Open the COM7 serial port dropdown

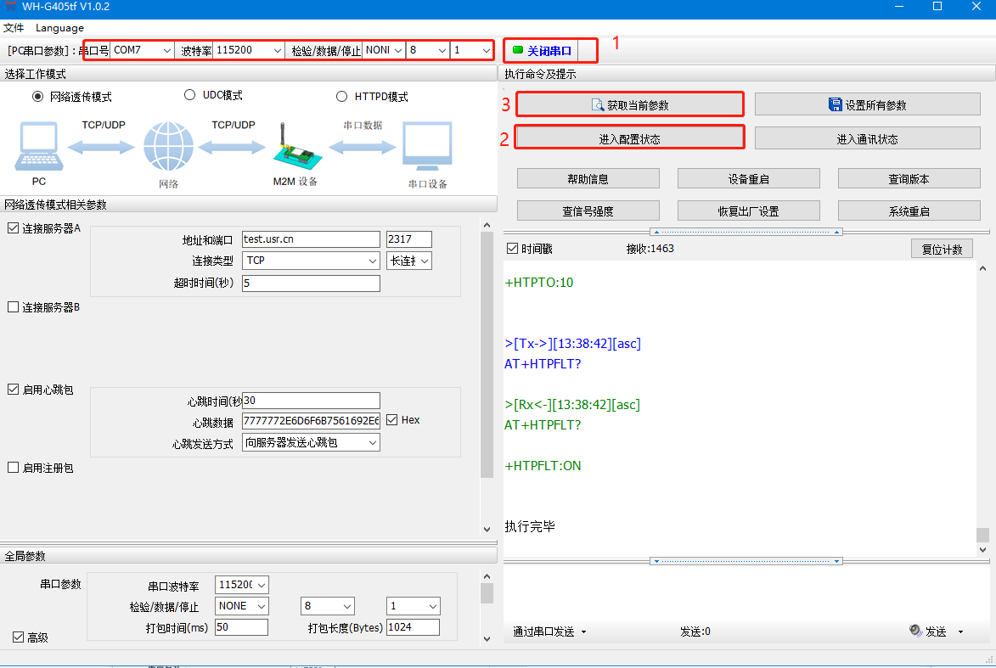click(x=142, y=51)
